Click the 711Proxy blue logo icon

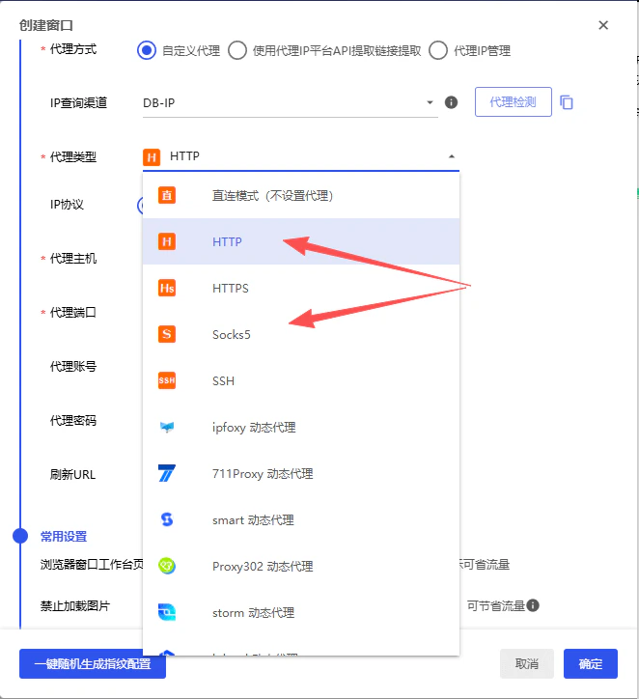tap(167, 473)
